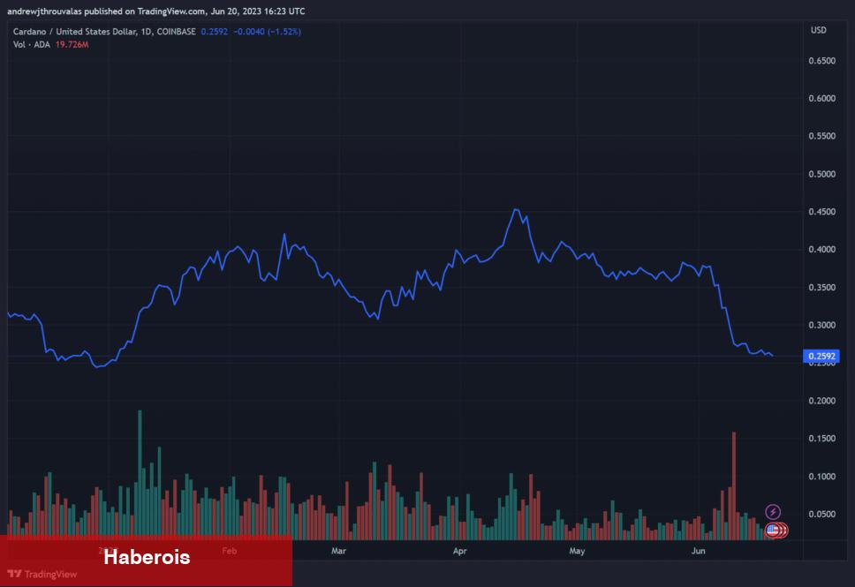855x587 pixels.
Task: Click the 19.726M volume value
Action: 72,45
